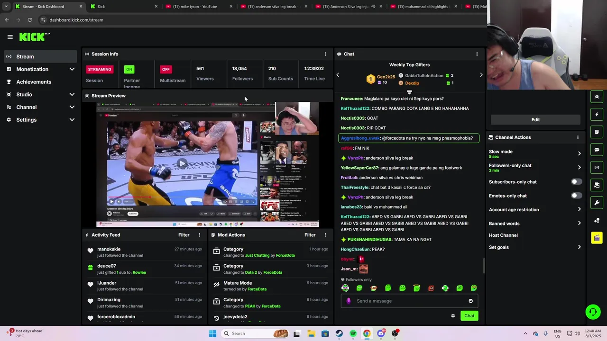Click the Edit button under the webcam
607x341 pixels.
535,120
